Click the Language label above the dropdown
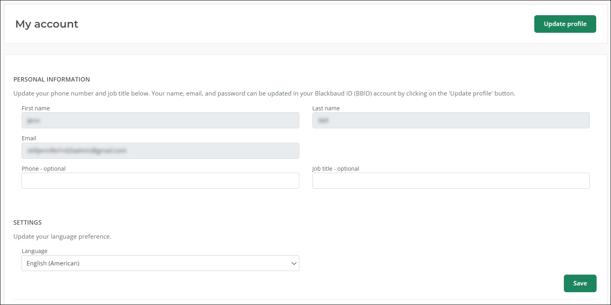Viewport: 611px width, 305px height. tap(34, 251)
